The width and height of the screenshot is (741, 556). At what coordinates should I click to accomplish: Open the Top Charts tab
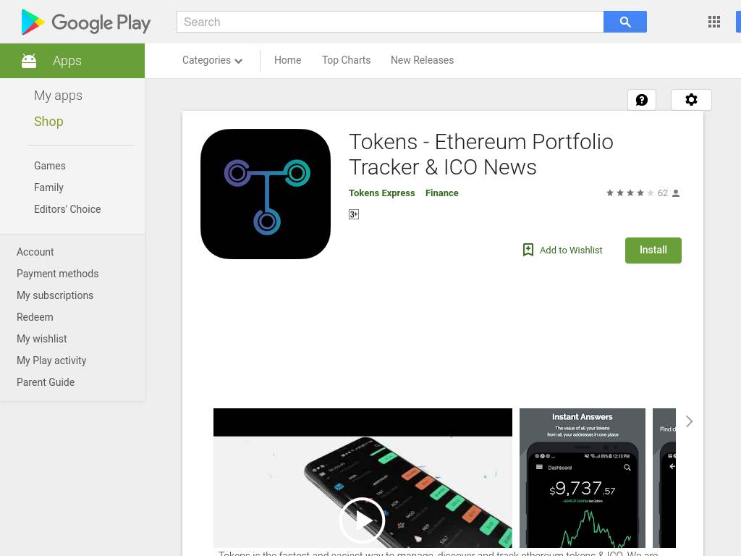point(346,60)
